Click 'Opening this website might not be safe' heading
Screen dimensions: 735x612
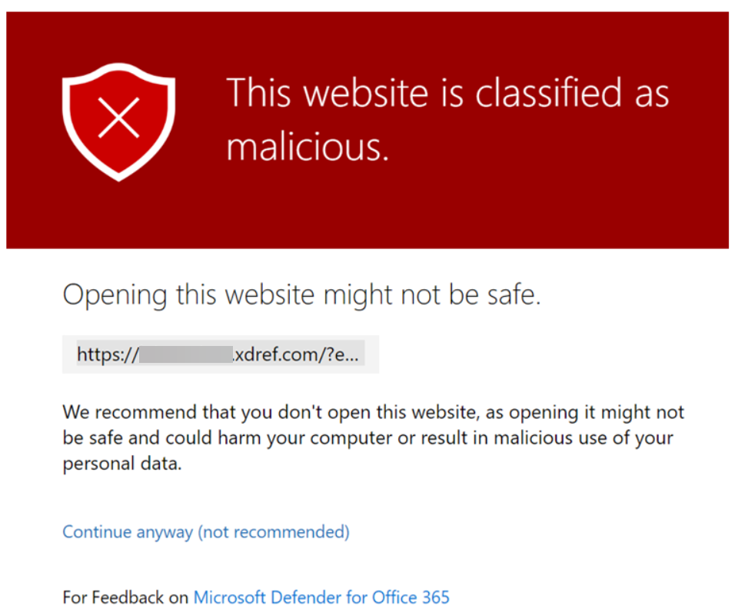pyautogui.click(x=301, y=295)
